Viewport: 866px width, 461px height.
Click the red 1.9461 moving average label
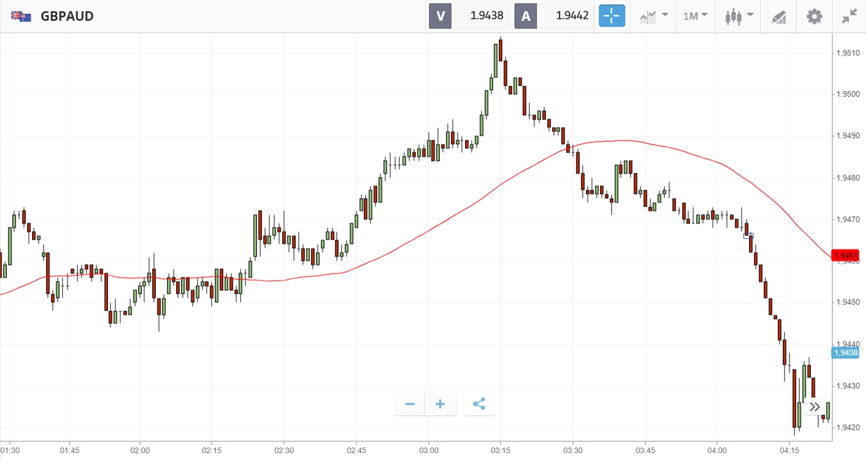(845, 255)
